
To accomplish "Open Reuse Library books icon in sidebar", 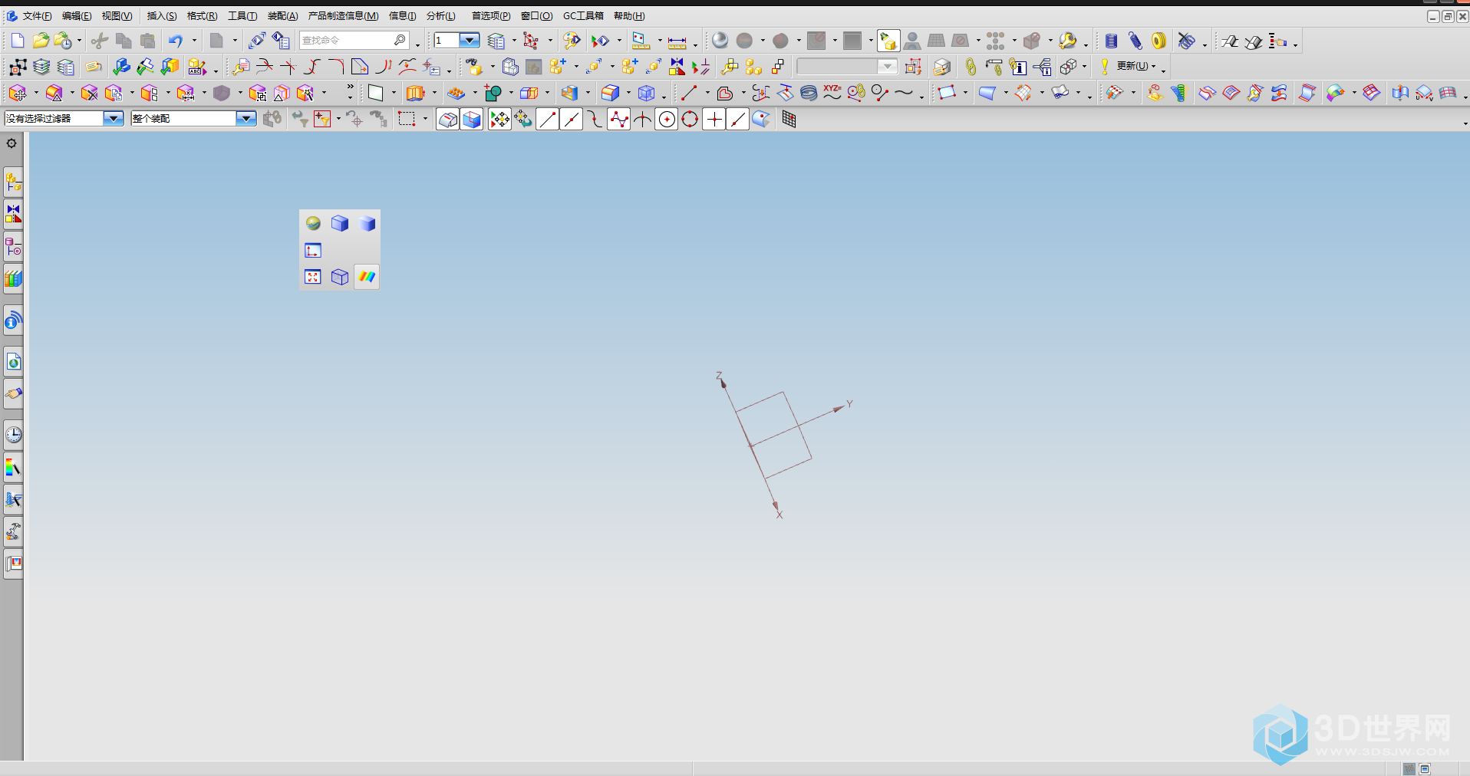I will coord(13,278).
